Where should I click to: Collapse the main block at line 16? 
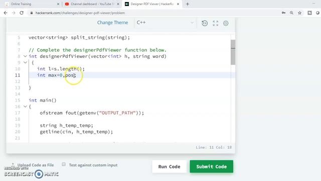click(x=25, y=106)
